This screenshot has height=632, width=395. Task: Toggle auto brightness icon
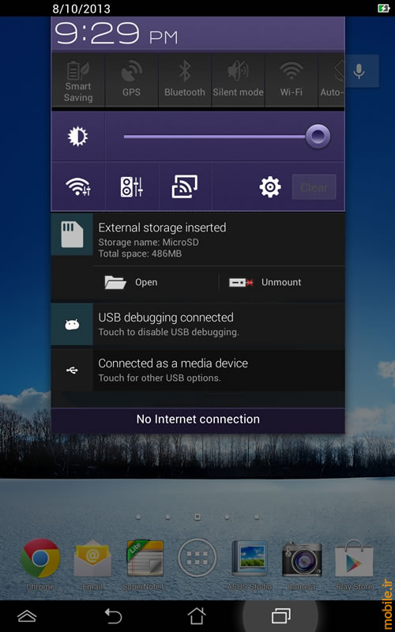click(77, 137)
